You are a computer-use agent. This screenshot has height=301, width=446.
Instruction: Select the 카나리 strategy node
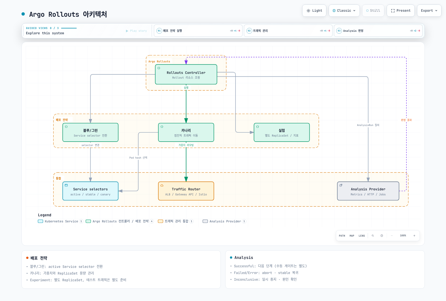point(186,132)
